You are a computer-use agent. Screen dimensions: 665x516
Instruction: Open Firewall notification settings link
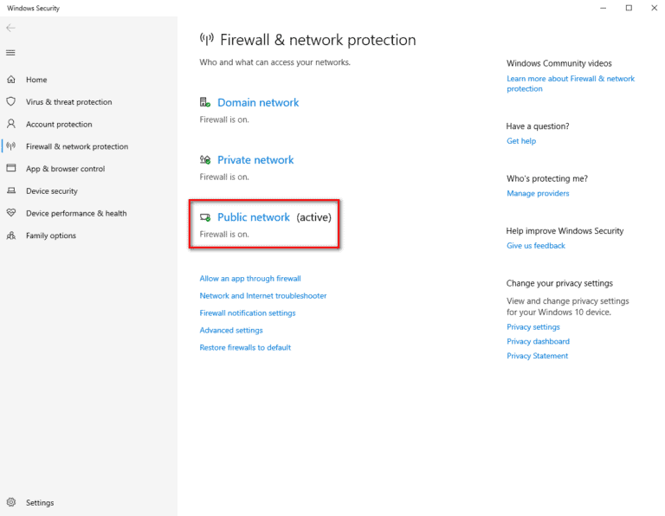click(x=247, y=313)
